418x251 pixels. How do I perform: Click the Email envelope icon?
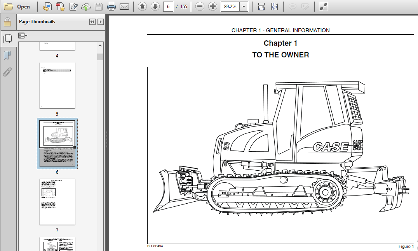pos(124,7)
